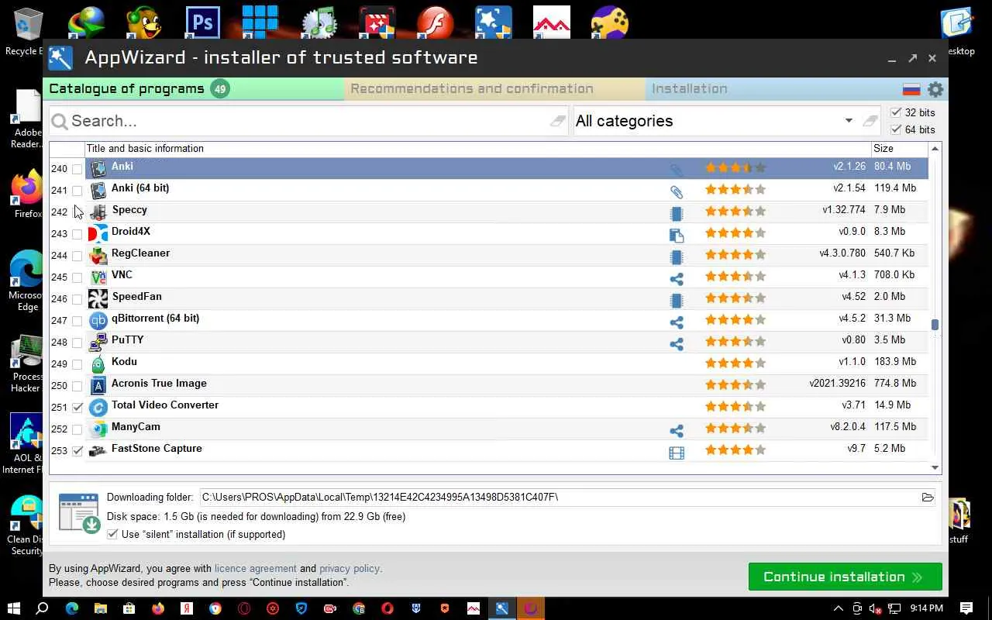
Task: Click the qBittorrent (64 bit) program icon
Action: [x=98, y=320]
